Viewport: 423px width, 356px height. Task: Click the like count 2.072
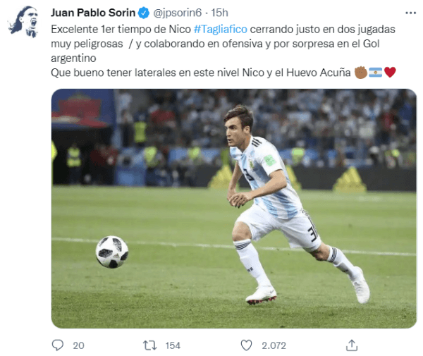[274, 345]
